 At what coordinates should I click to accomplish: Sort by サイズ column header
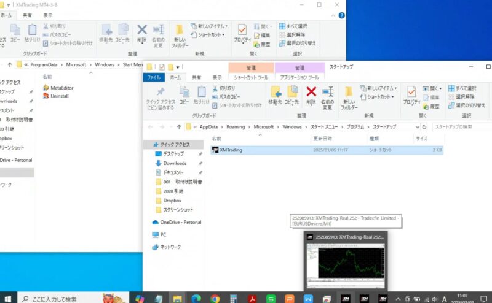tap(421, 139)
